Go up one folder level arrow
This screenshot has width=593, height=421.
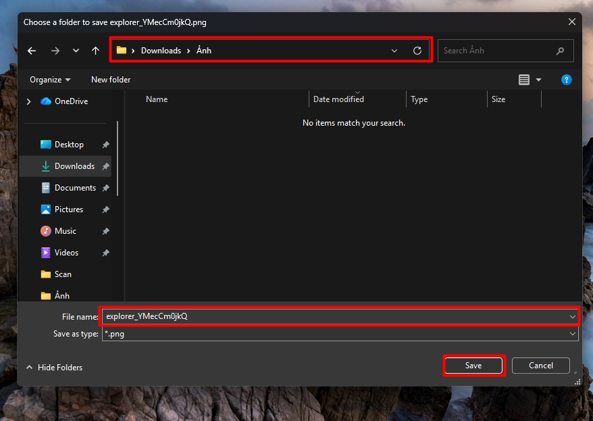click(96, 51)
